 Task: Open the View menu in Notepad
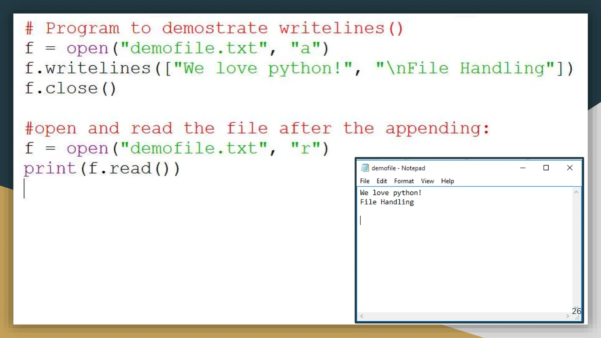point(427,181)
